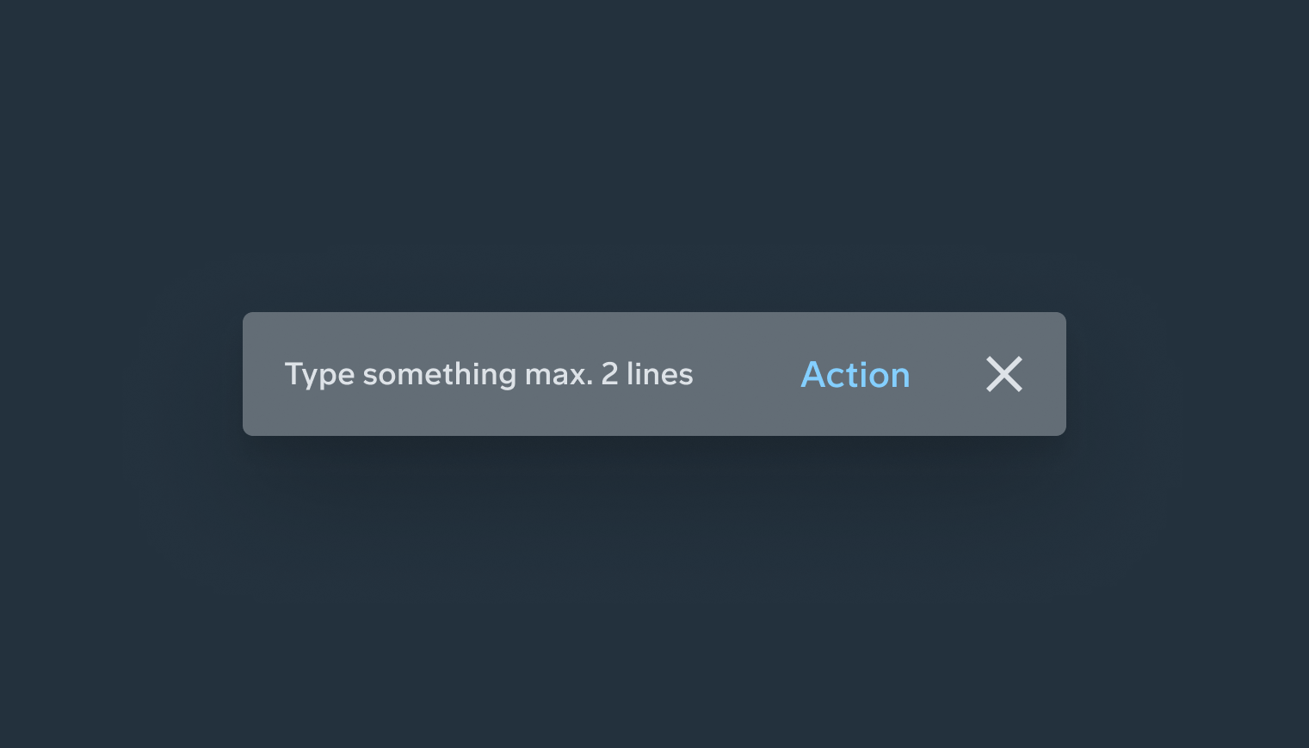The image size is (1309, 748).
Task: Dismiss the snackbar with the X icon
Action: coord(1003,374)
